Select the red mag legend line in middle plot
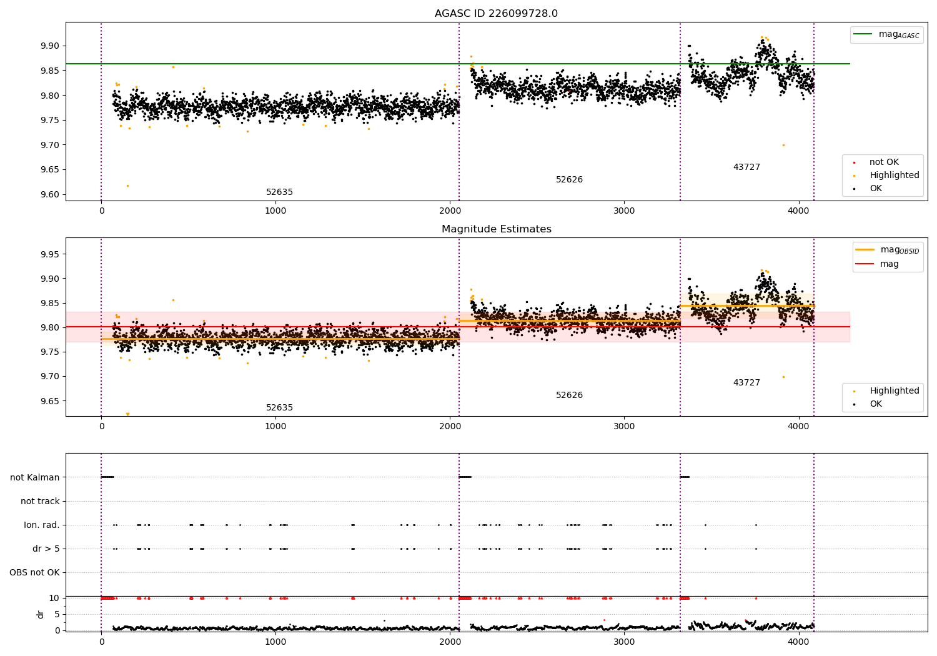Viewport: 937px width, 656px height. click(865, 264)
